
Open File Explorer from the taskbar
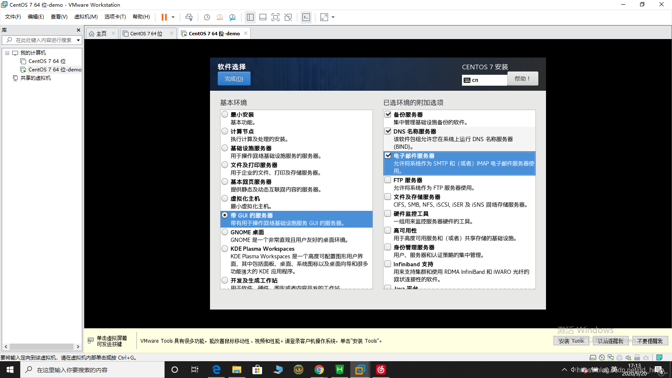click(237, 370)
